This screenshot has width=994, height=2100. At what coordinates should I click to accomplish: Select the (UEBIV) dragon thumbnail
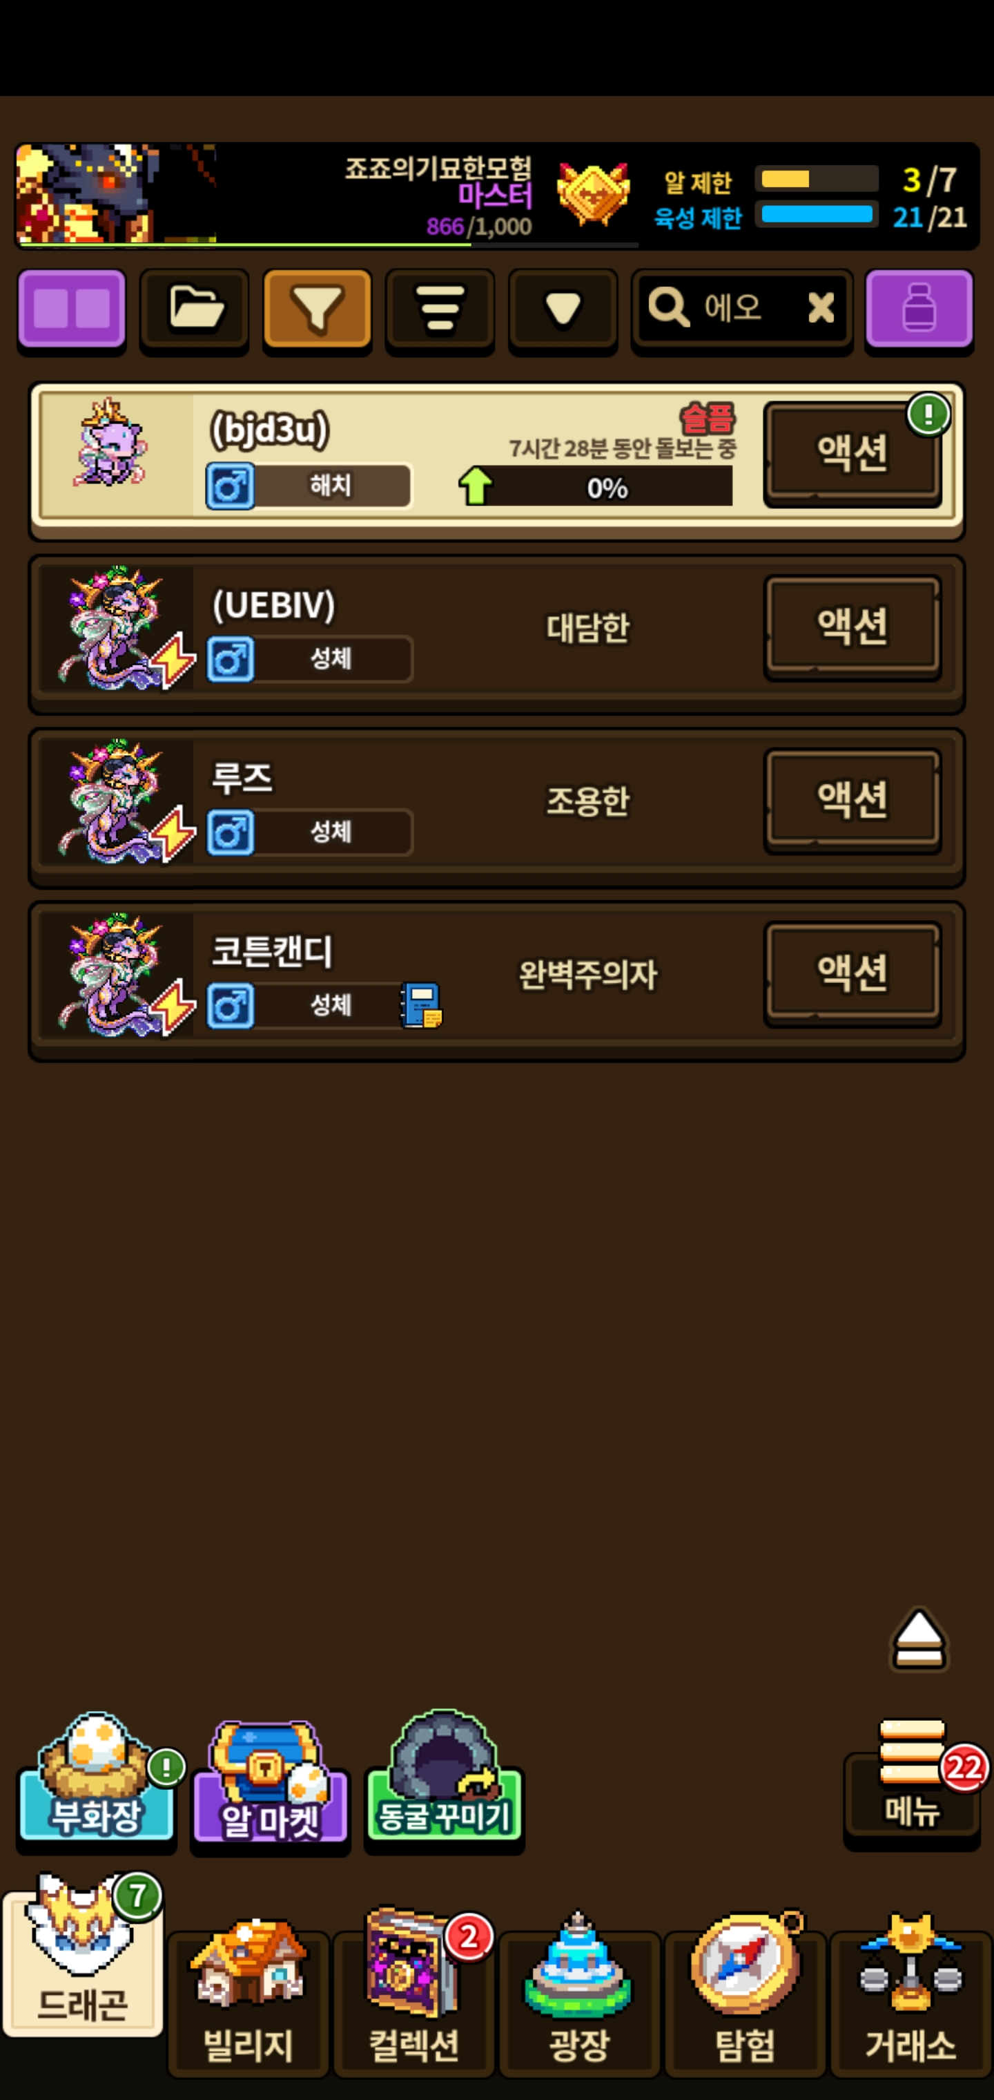(118, 629)
